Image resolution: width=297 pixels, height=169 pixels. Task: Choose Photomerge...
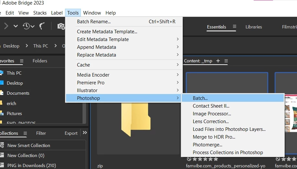233,145
